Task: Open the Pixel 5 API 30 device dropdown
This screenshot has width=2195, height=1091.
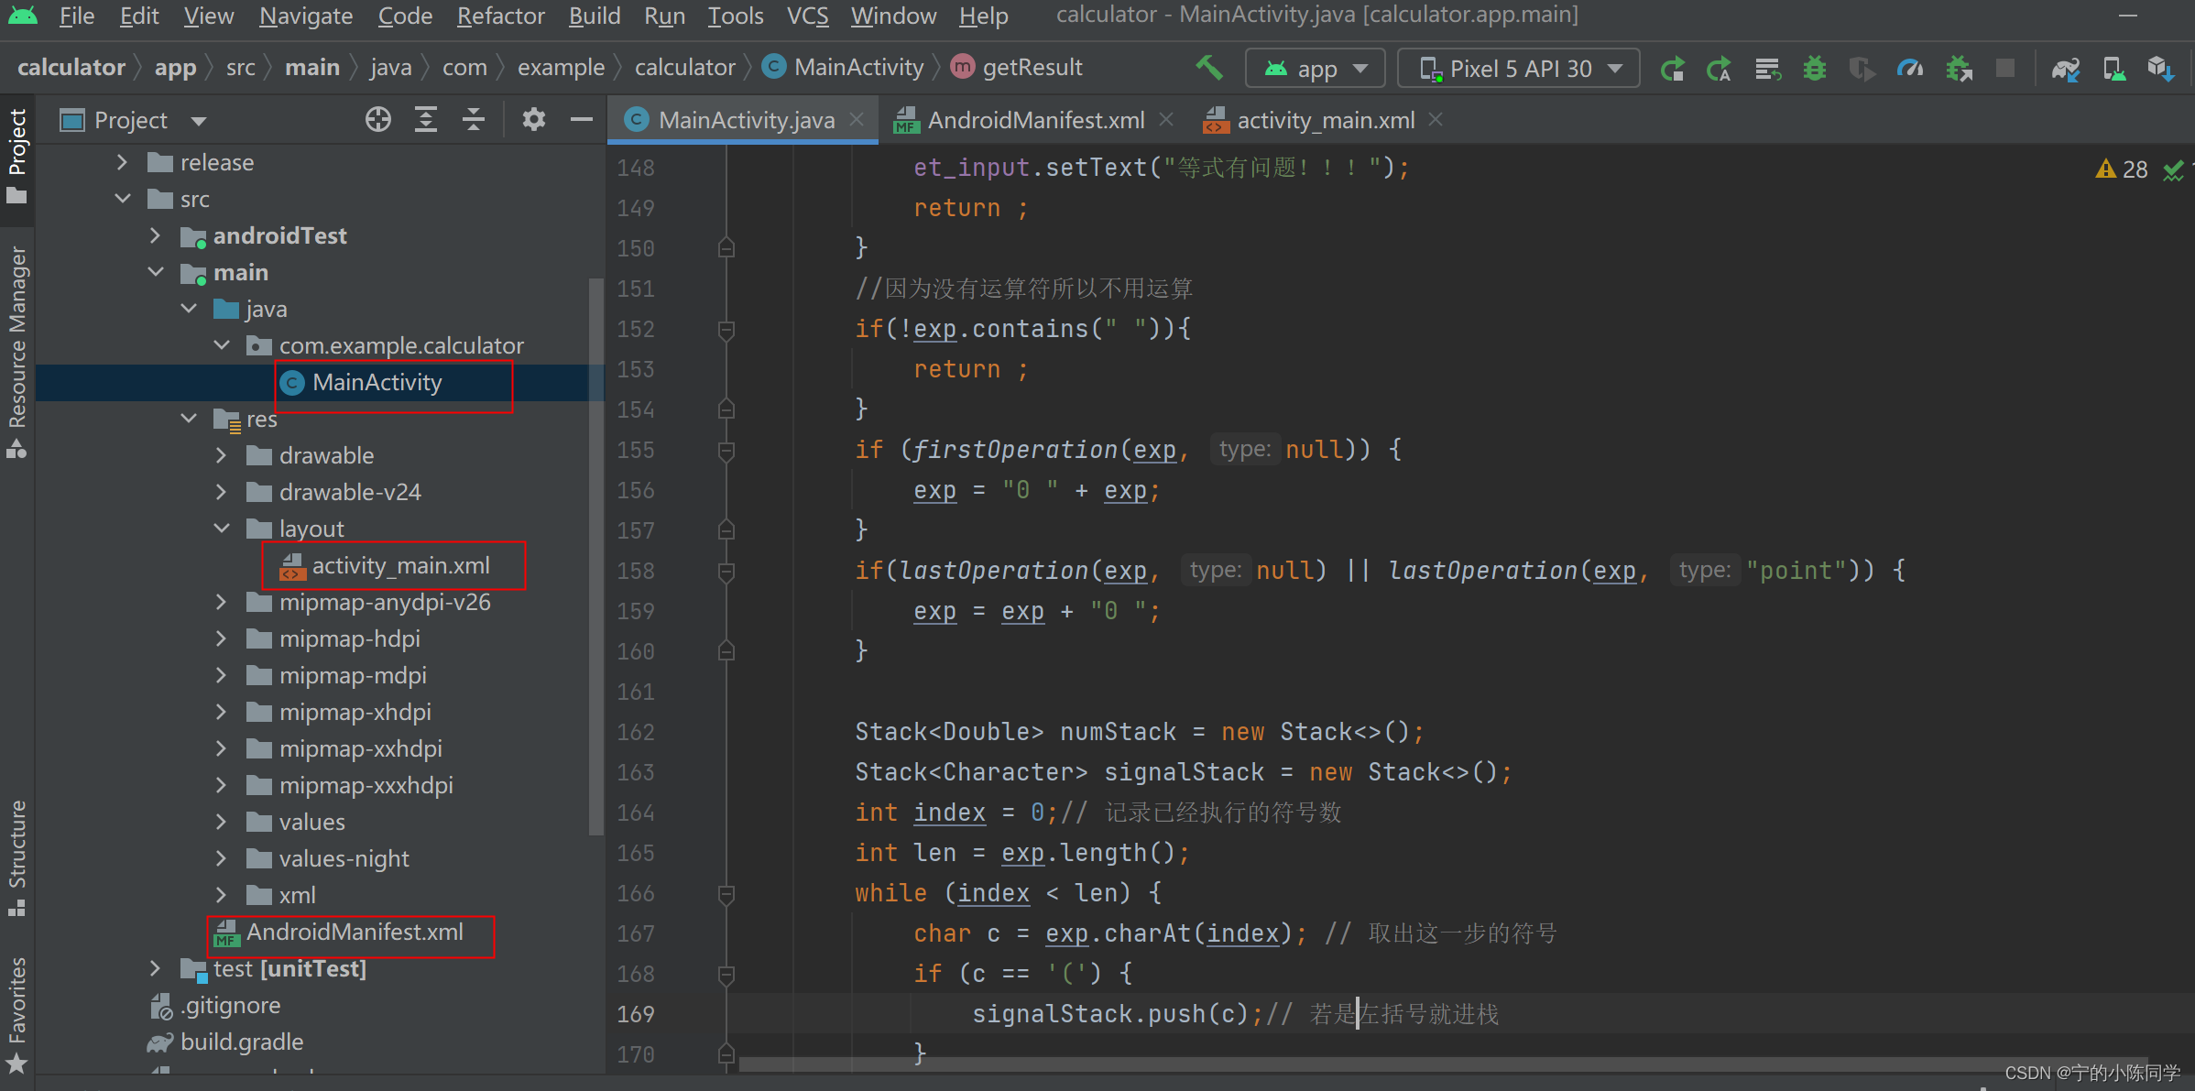Action: pos(1519,69)
